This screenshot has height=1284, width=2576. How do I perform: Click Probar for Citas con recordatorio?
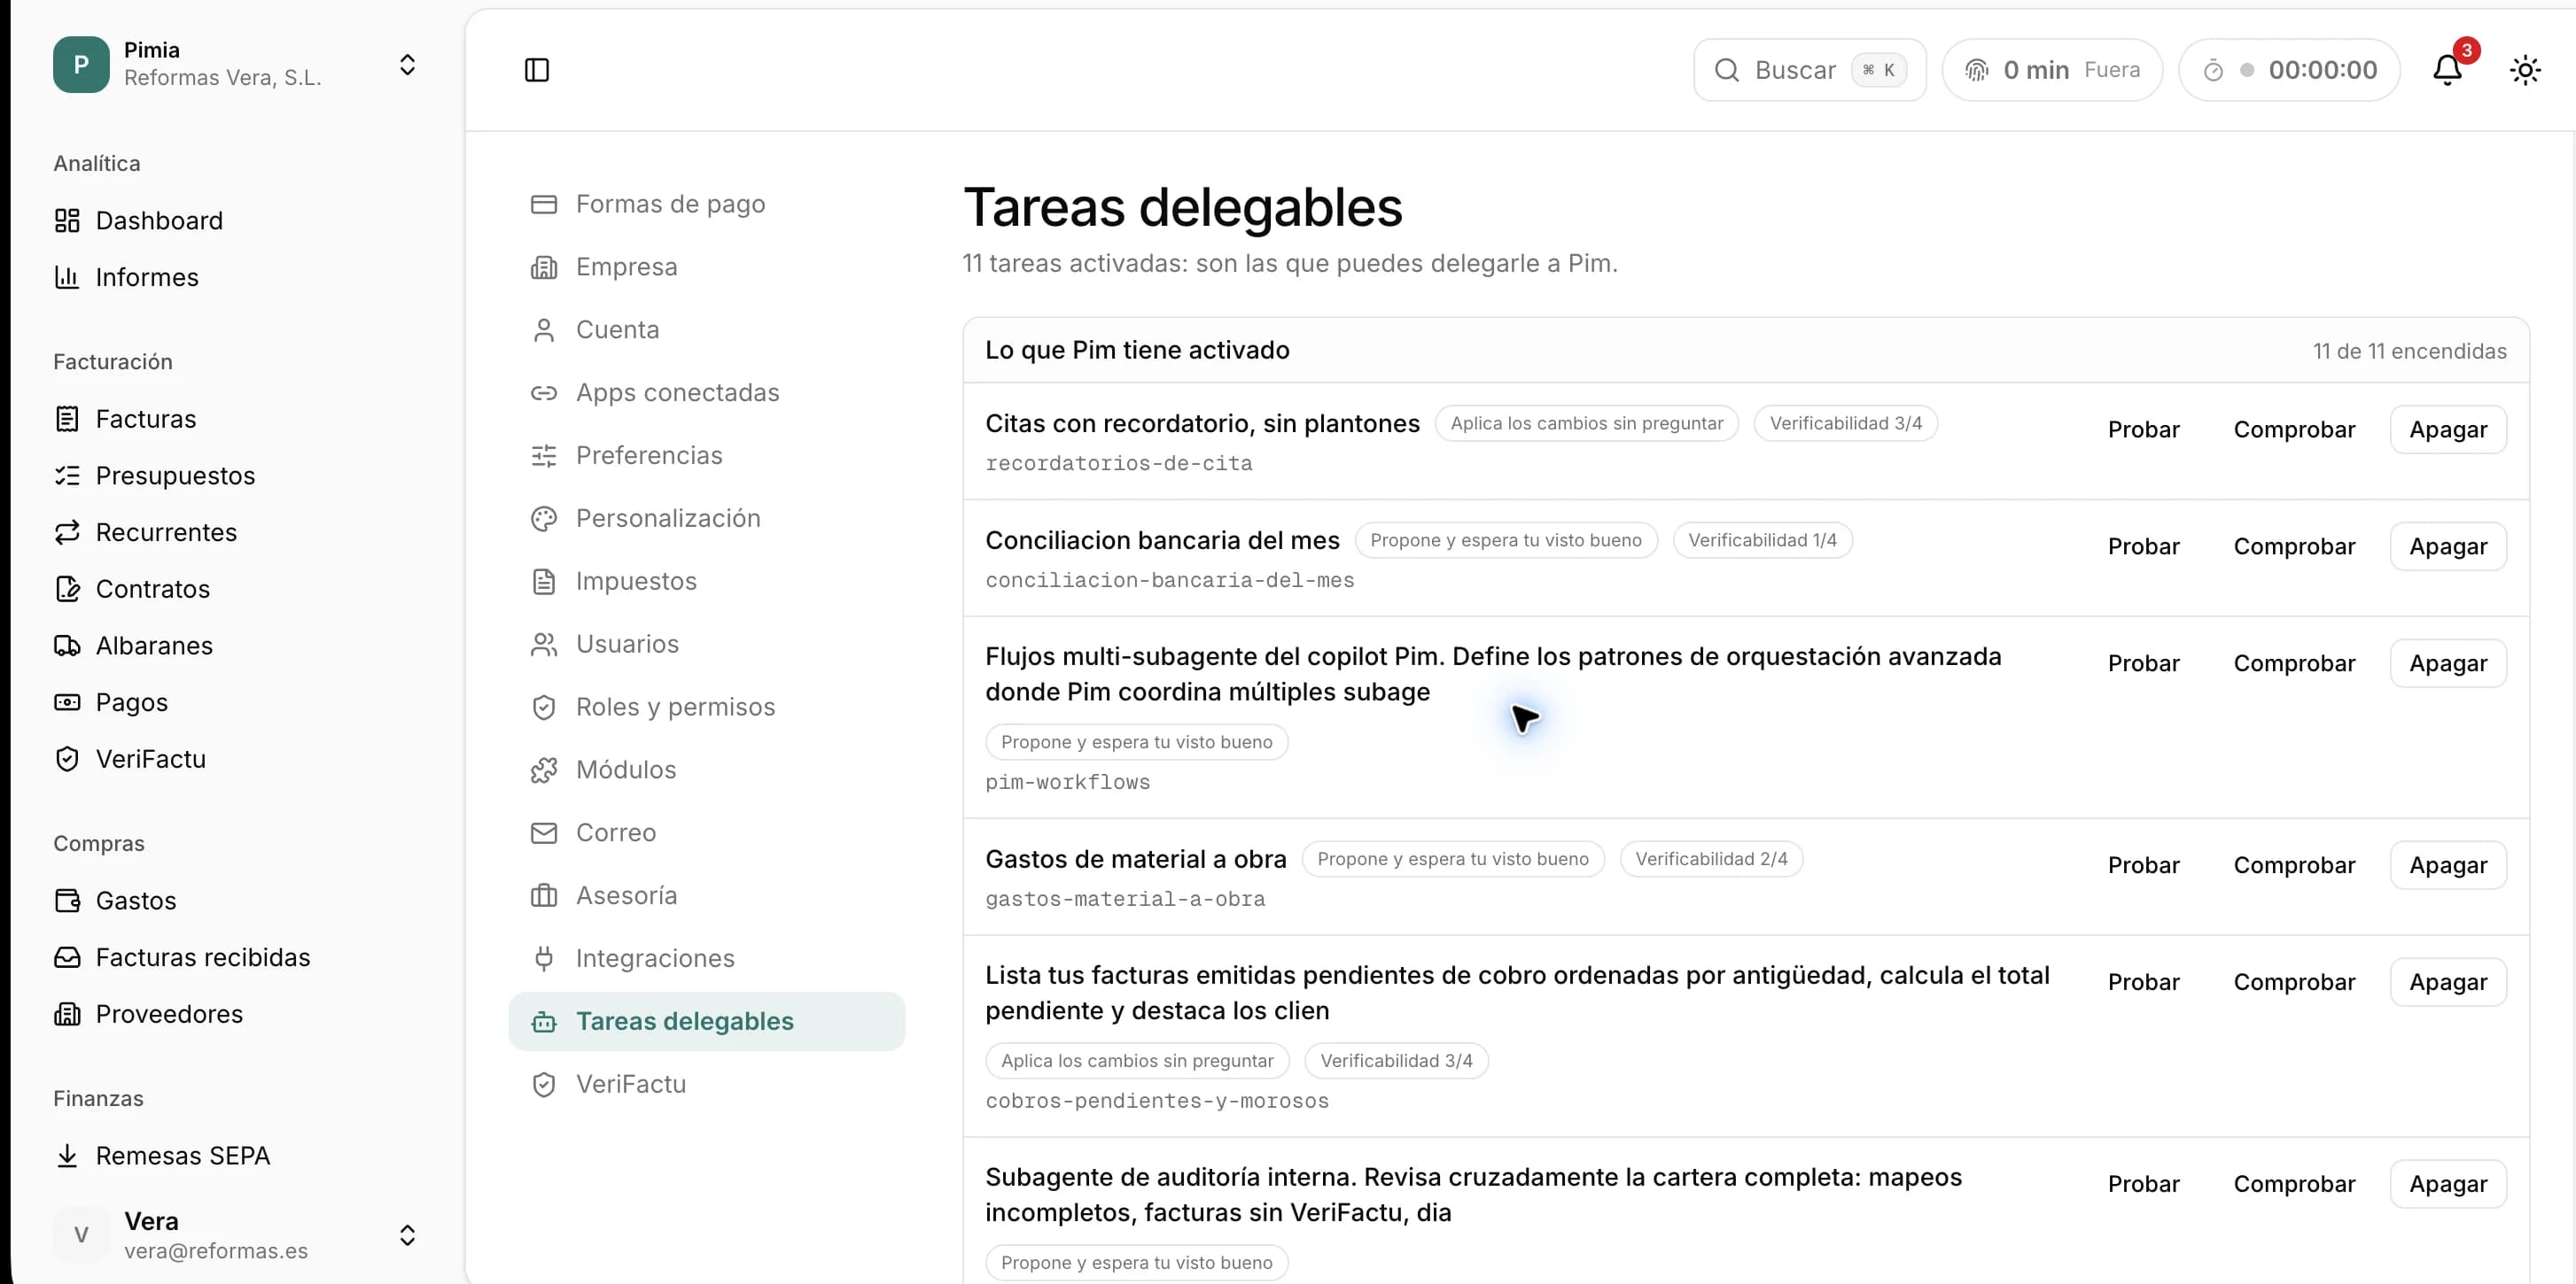2143,429
